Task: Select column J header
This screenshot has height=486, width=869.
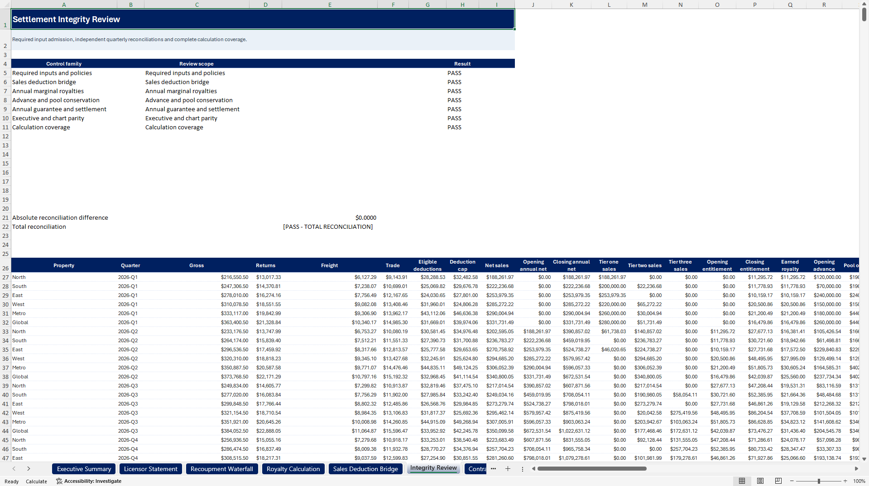Action: coord(533,5)
